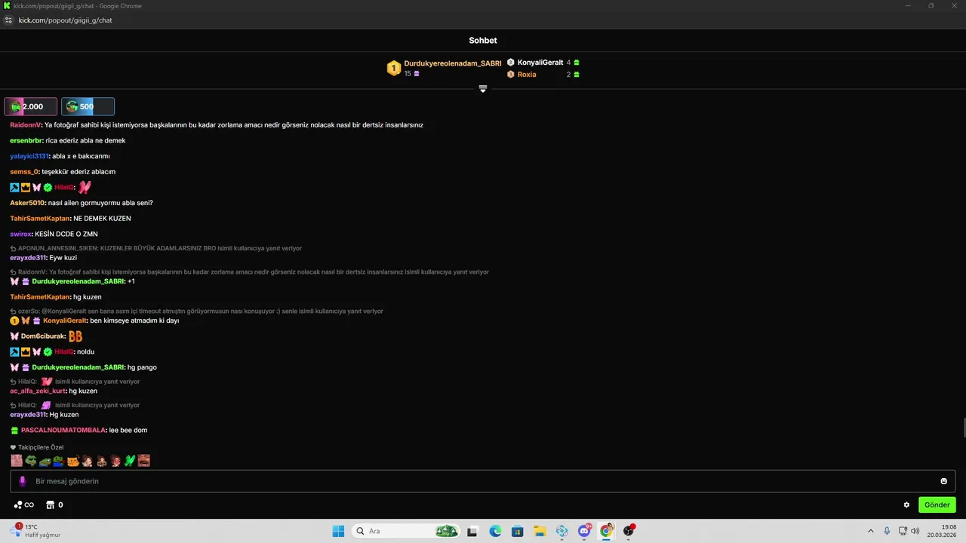This screenshot has width=966, height=543.
Task: Click TahirSametKaptan on NE DEMEK KUZEN message
Action: pyautogui.click(x=40, y=219)
